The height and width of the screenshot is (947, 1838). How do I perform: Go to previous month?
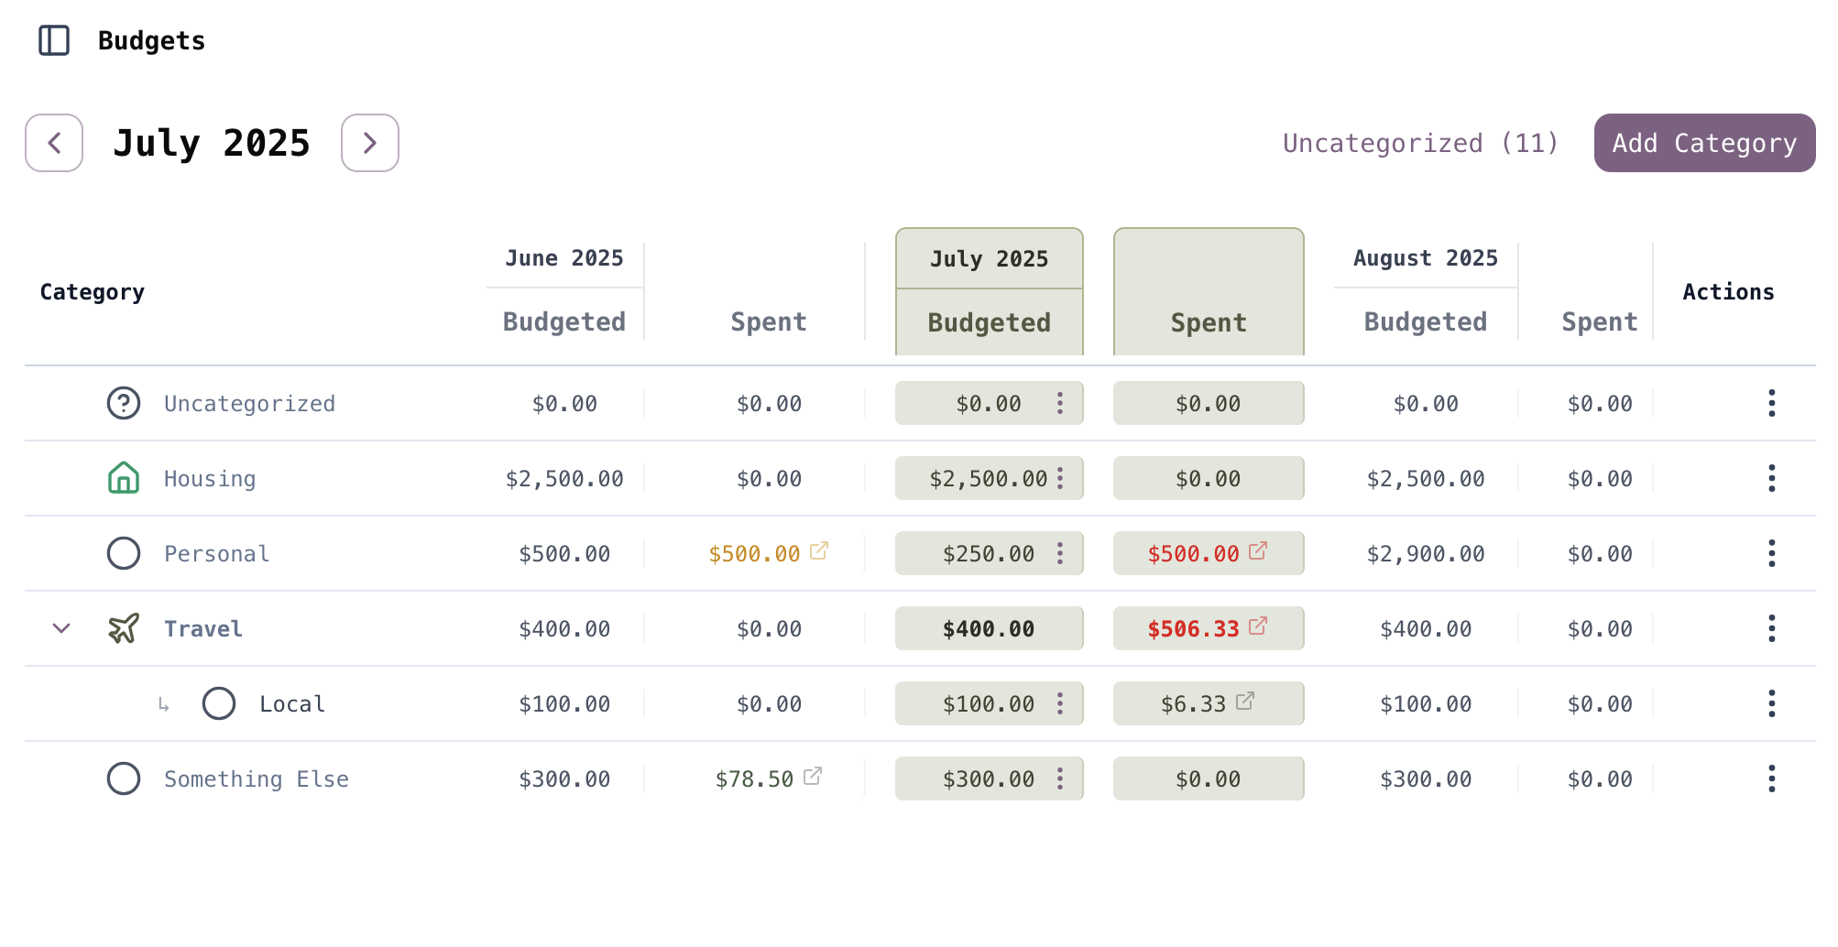(x=54, y=143)
